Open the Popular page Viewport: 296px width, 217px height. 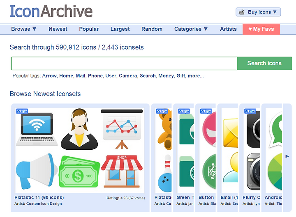pyautogui.click(x=89, y=29)
